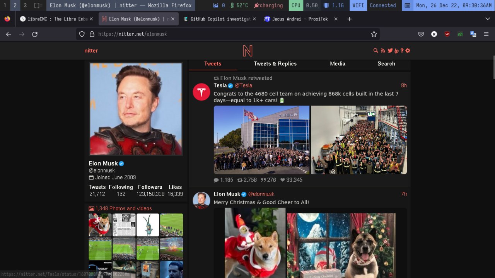Go forward with the arrow button
Screen dimensions: 495x278
point(22,34)
